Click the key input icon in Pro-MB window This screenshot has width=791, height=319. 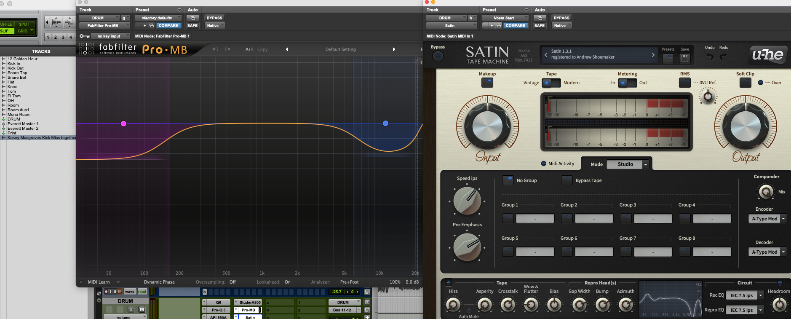pos(85,36)
